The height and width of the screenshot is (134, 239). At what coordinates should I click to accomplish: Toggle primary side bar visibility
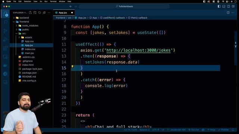[219, 6]
